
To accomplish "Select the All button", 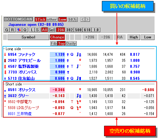I will (x=44, y=30).
